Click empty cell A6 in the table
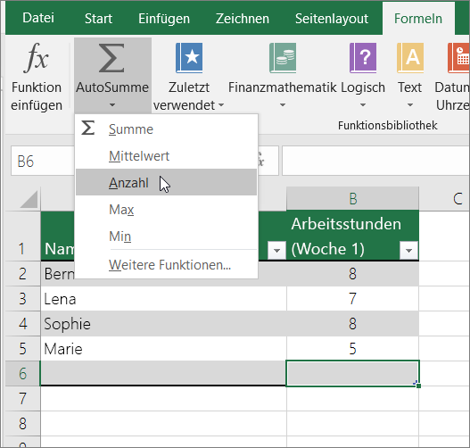470x448 pixels. pyautogui.click(x=164, y=373)
